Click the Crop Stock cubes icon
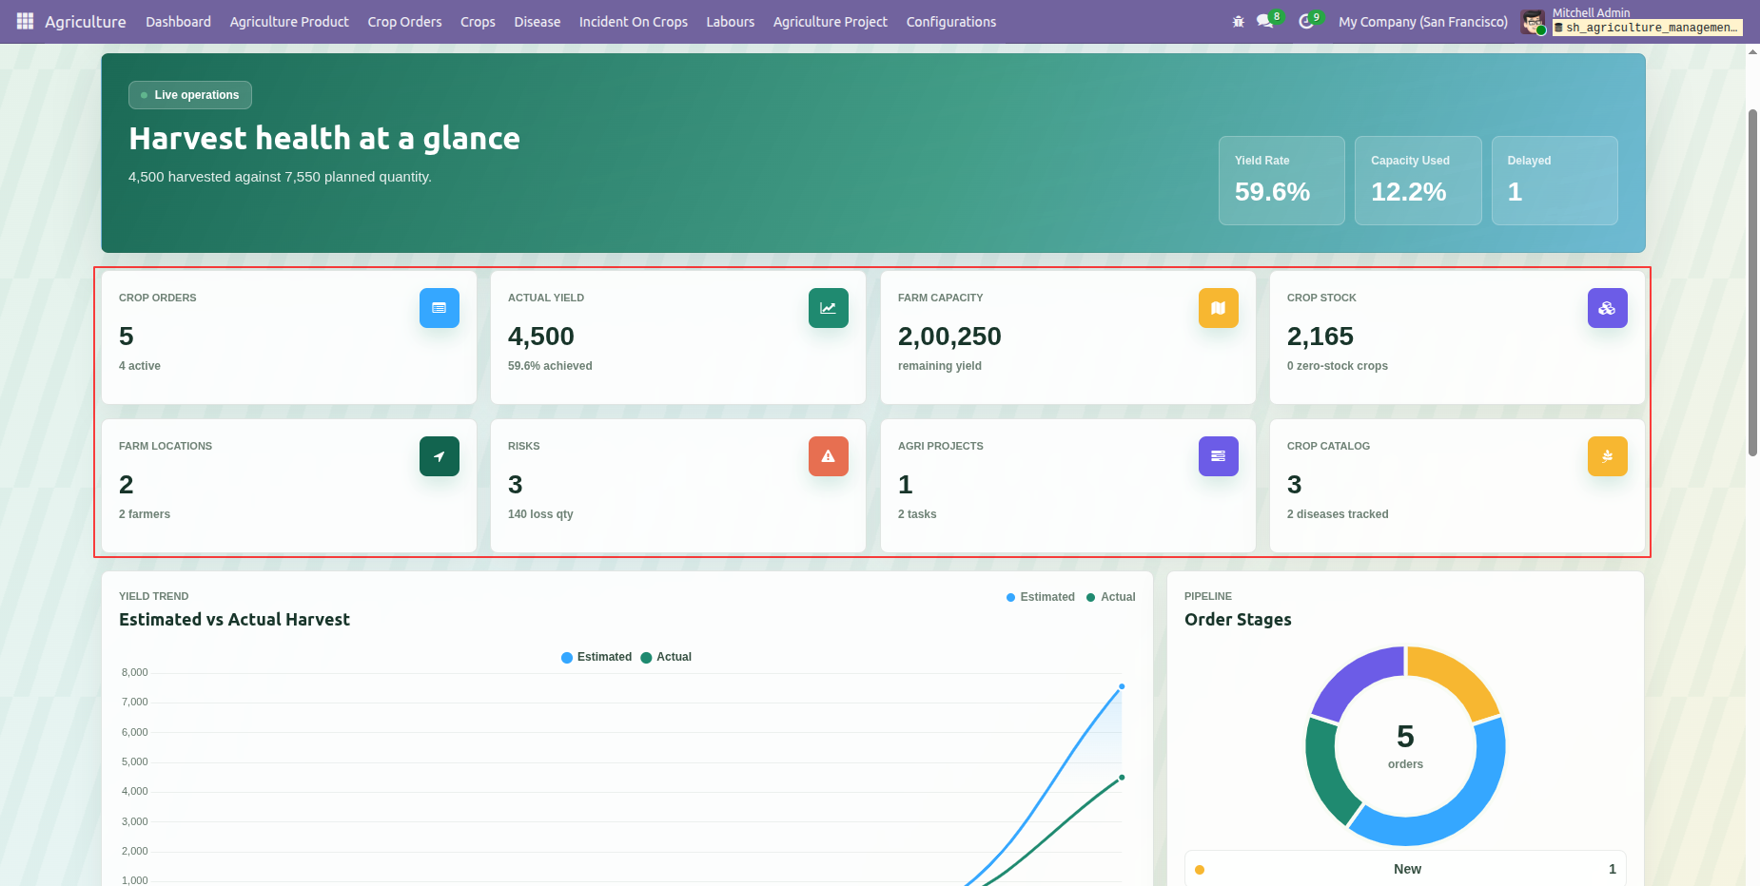1760x886 pixels. (x=1608, y=308)
